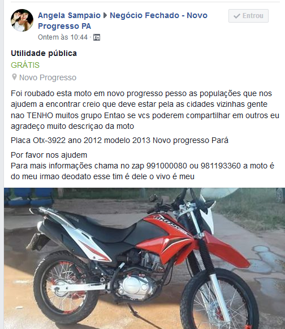Click the checkmark icon in the Entrou button

(236, 16)
